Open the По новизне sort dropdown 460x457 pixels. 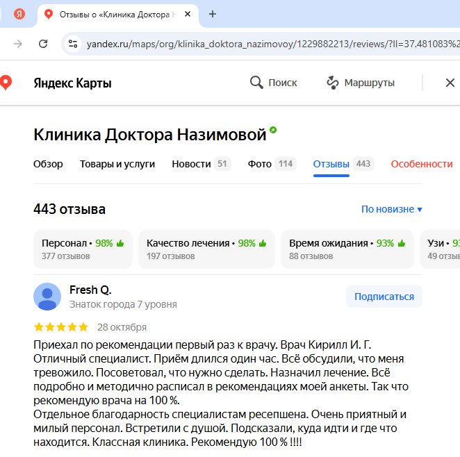(x=391, y=209)
